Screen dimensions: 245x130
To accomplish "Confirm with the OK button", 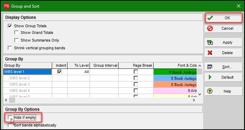I will tap(223, 18).
